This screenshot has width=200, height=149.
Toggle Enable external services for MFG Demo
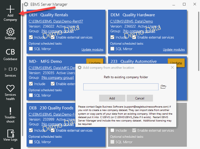point(53,84)
